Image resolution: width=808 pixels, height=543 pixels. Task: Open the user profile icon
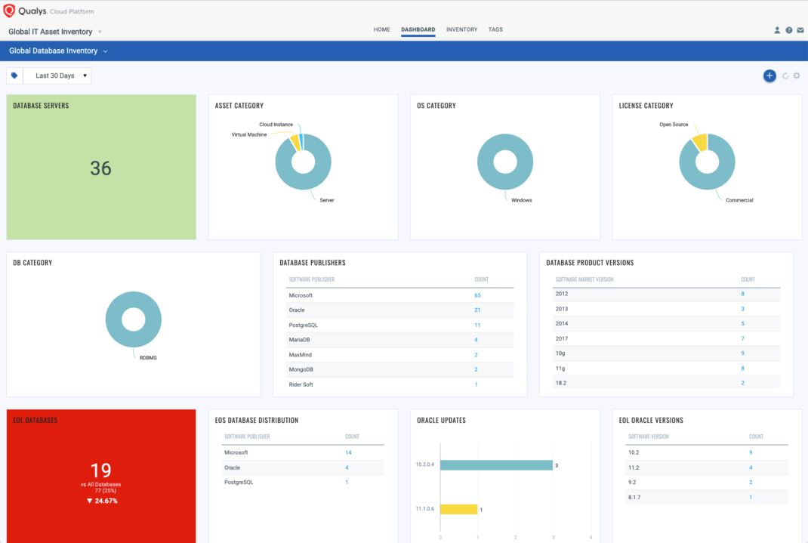[x=777, y=30]
